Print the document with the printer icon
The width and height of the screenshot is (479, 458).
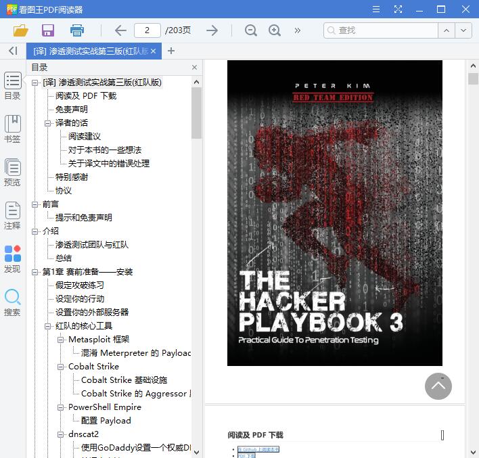[76, 30]
